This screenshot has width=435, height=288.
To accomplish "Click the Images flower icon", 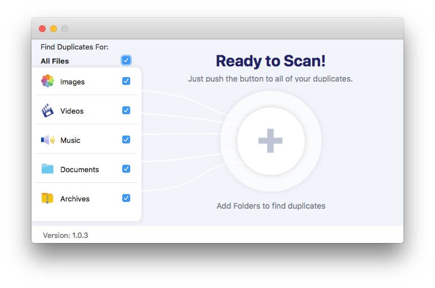I will (x=47, y=81).
